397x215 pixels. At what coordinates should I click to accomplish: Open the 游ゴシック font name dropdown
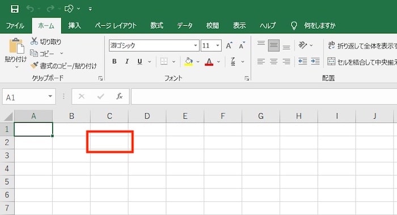pos(196,45)
